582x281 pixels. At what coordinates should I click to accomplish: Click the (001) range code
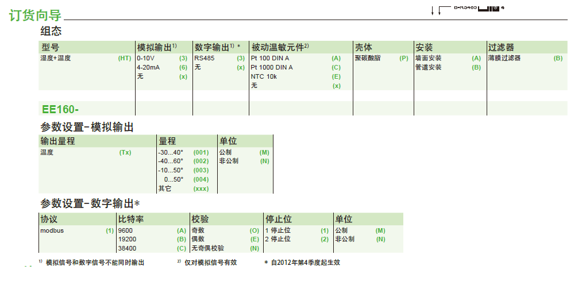(x=201, y=152)
